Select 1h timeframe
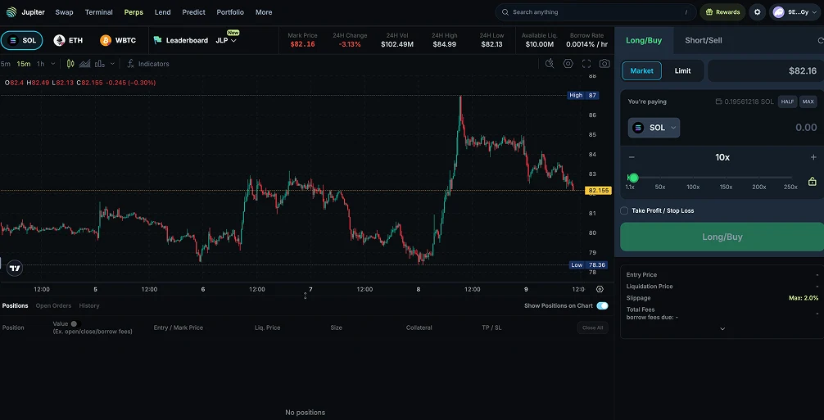Viewport: 824px width, 420px height. pos(40,64)
